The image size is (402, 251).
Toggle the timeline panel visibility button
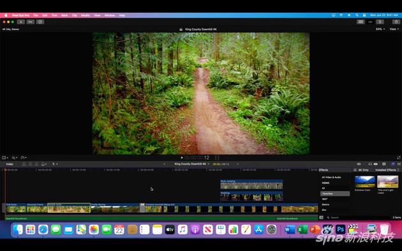(x=371, y=22)
